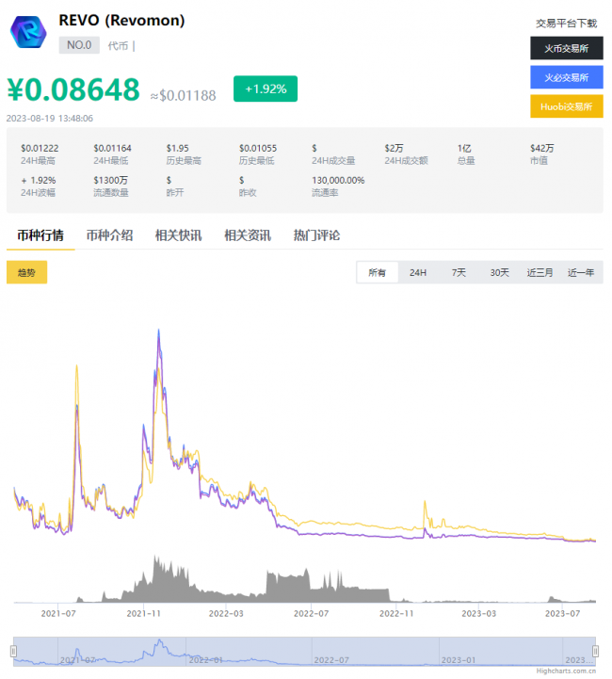The height and width of the screenshot is (679, 612).
Task: Go to the 相关资讯 tab
Action: tap(247, 235)
